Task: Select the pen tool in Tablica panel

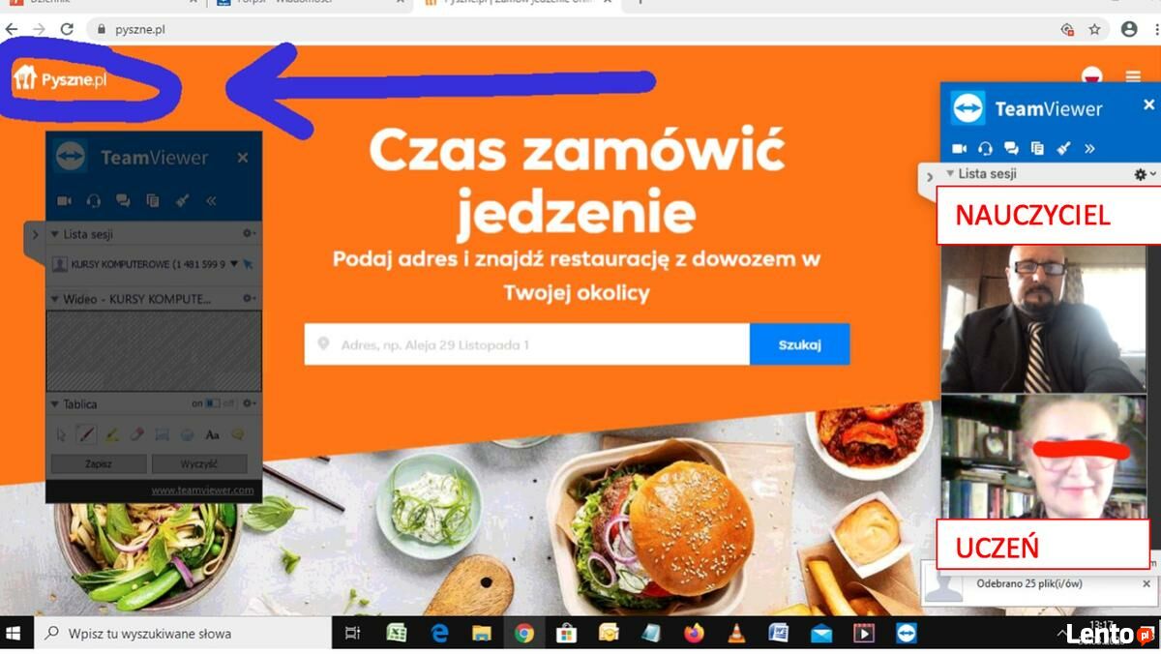Action: click(x=86, y=435)
